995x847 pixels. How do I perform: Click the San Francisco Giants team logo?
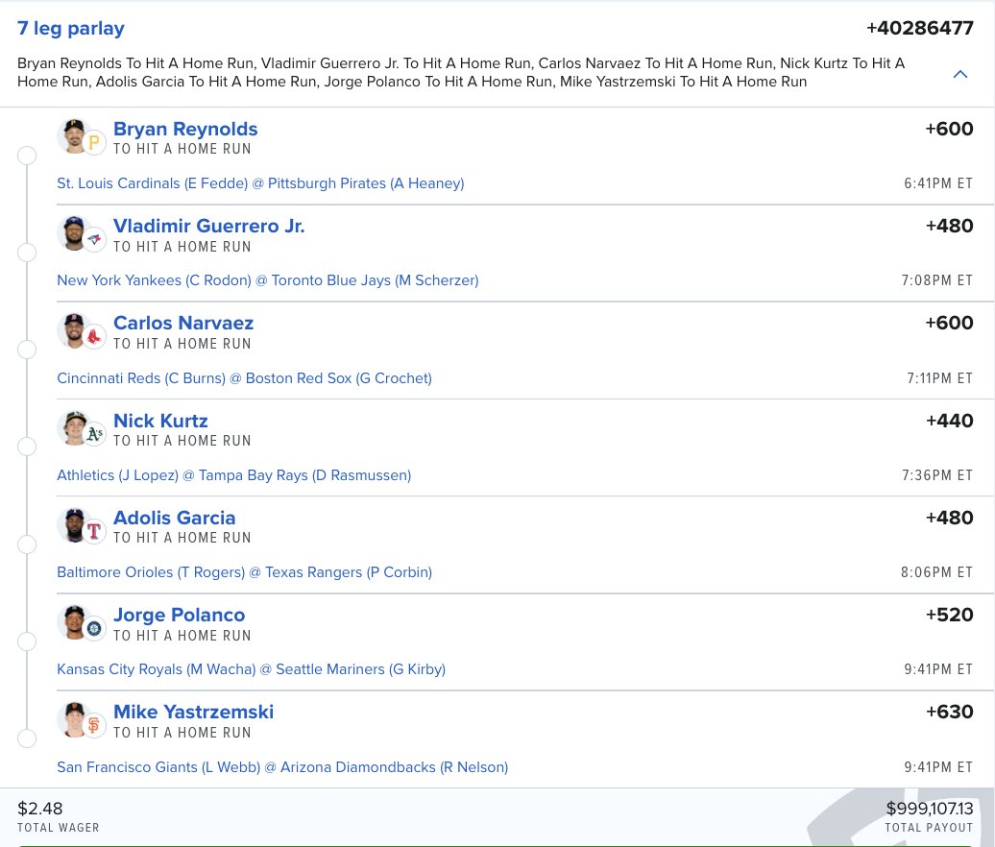point(94,726)
